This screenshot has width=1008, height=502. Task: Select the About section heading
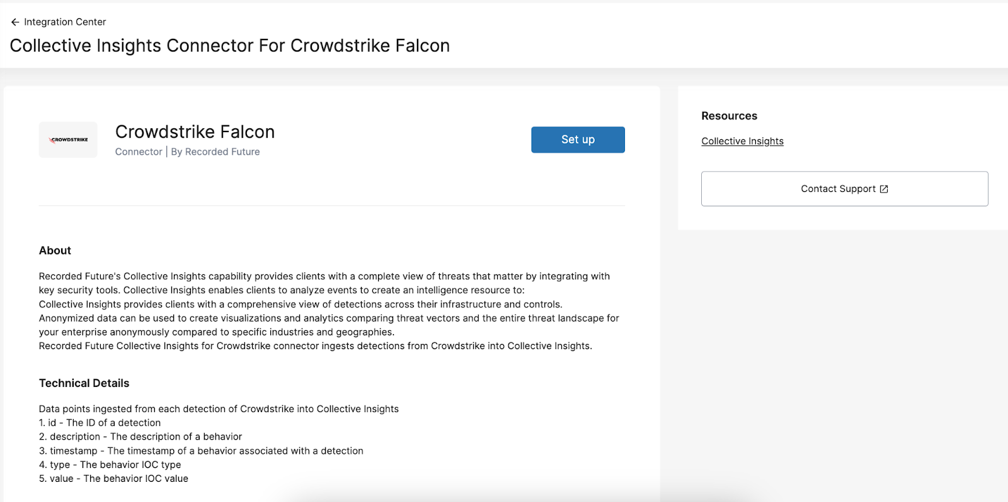coord(55,250)
